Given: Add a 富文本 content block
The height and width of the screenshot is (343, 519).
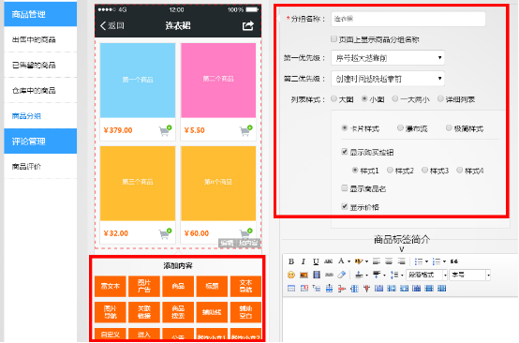Looking at the screenshot, I should pyautogui.click(x=111, y=286).
